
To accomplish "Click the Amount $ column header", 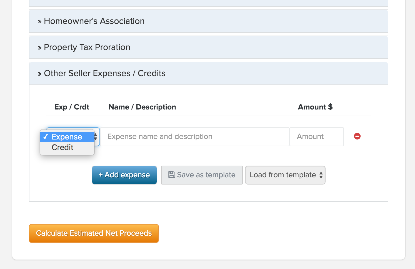I will pos(315,107).
